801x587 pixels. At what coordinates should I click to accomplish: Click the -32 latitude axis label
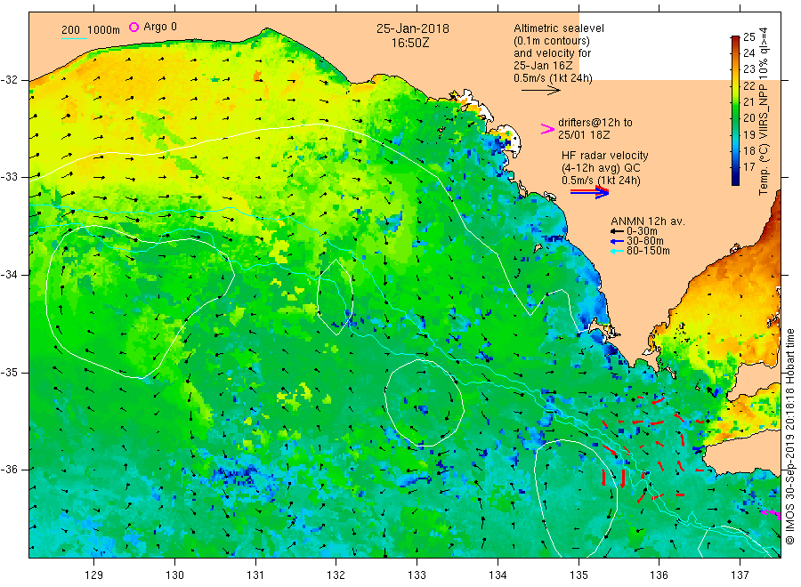click(9, 80)
